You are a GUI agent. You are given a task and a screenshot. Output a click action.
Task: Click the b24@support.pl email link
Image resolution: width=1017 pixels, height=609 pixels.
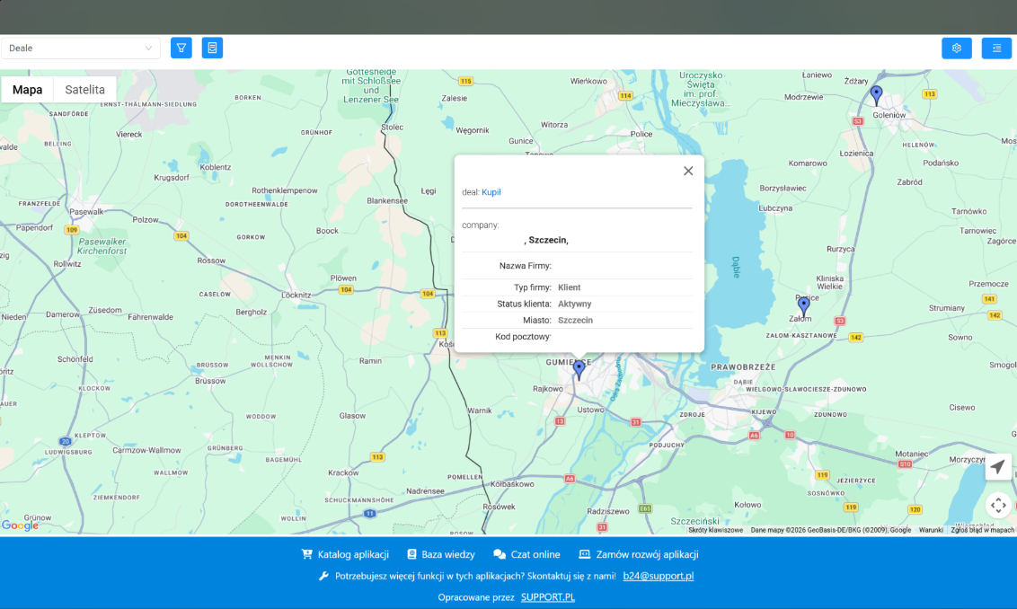click(658, 576)
